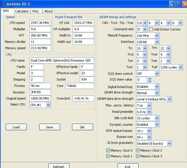Click the CPU speed field
This screenshot has height=168, width=187.
pos(40,23)
